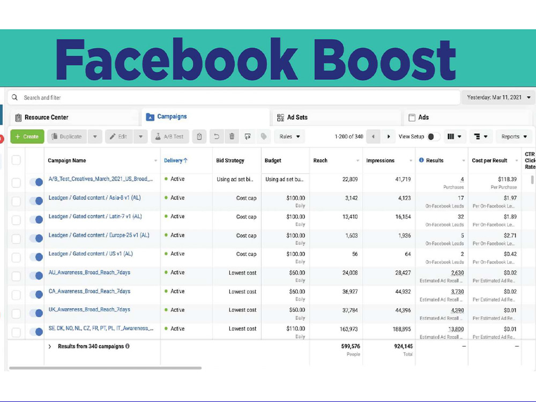Viewport: 536px width, 402px height.
Task: Toggle the Europe-25 v1 campaign switch
Action: click(36, 239)
